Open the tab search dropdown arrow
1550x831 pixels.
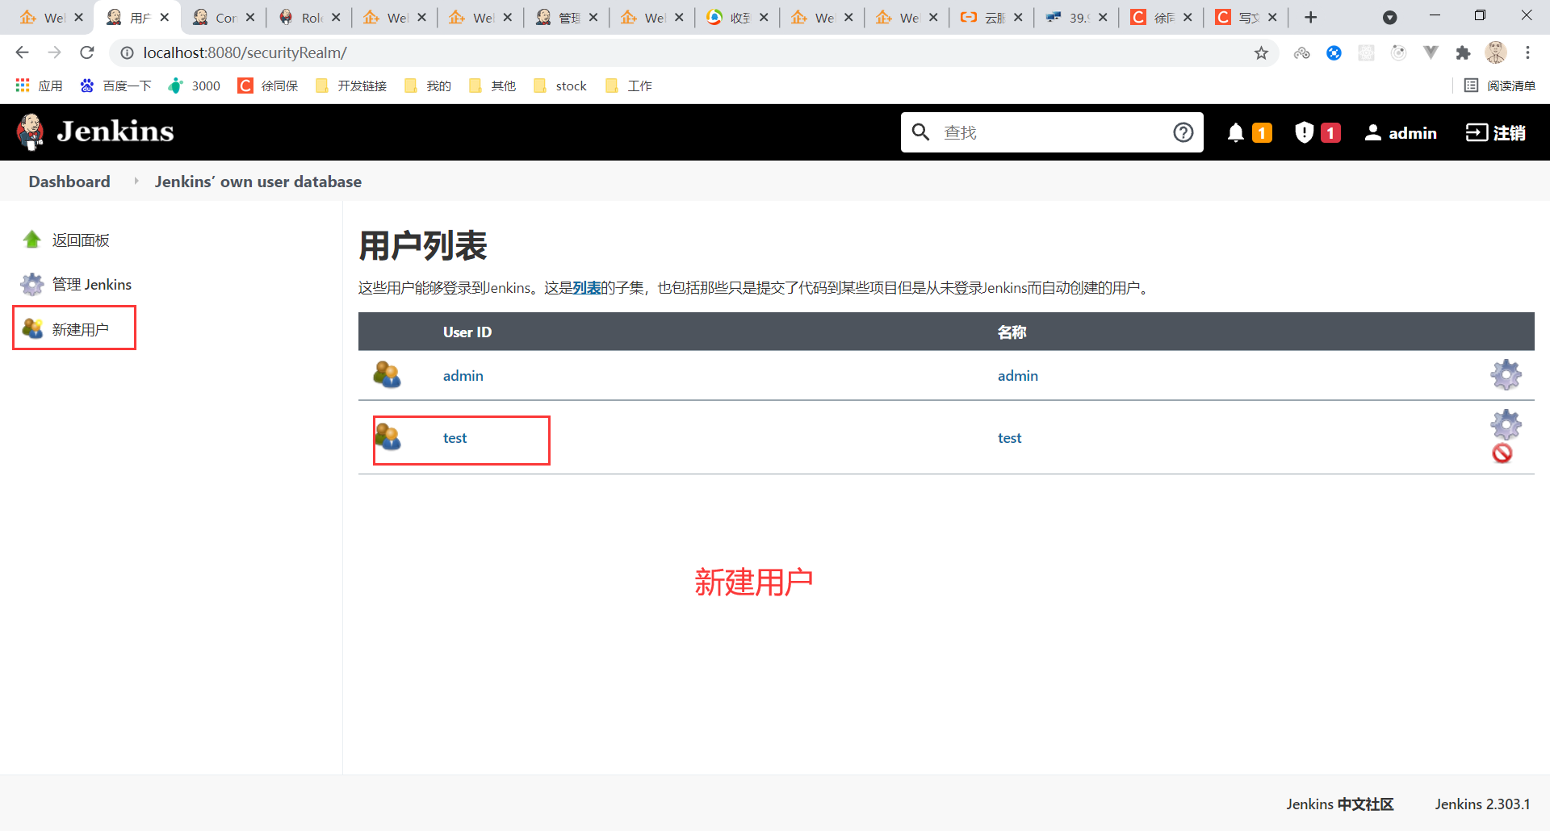1389,18
